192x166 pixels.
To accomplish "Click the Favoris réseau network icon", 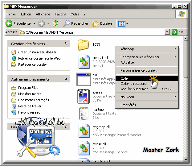I will click(x=14, y=113).
